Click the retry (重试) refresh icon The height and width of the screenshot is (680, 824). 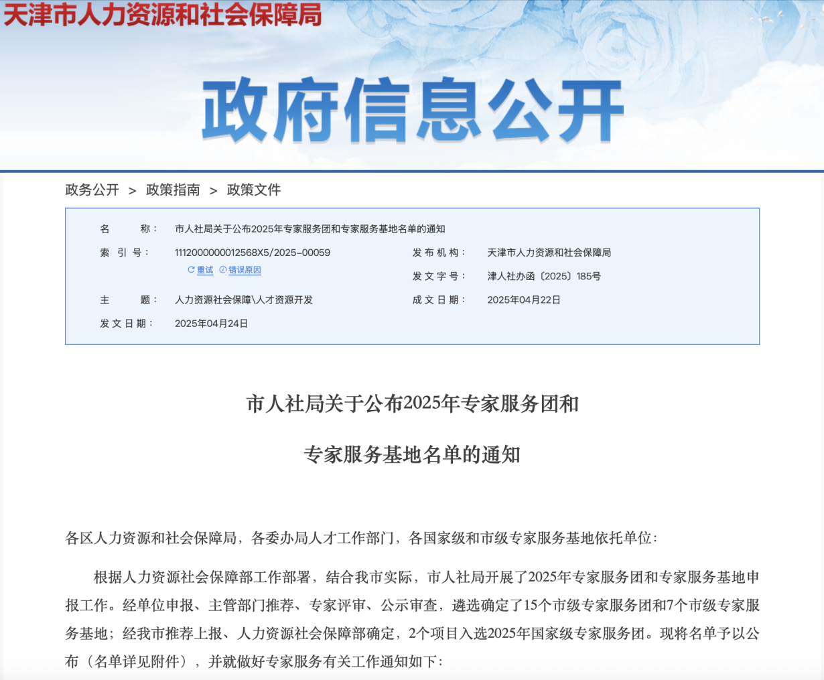pos(191,270)
